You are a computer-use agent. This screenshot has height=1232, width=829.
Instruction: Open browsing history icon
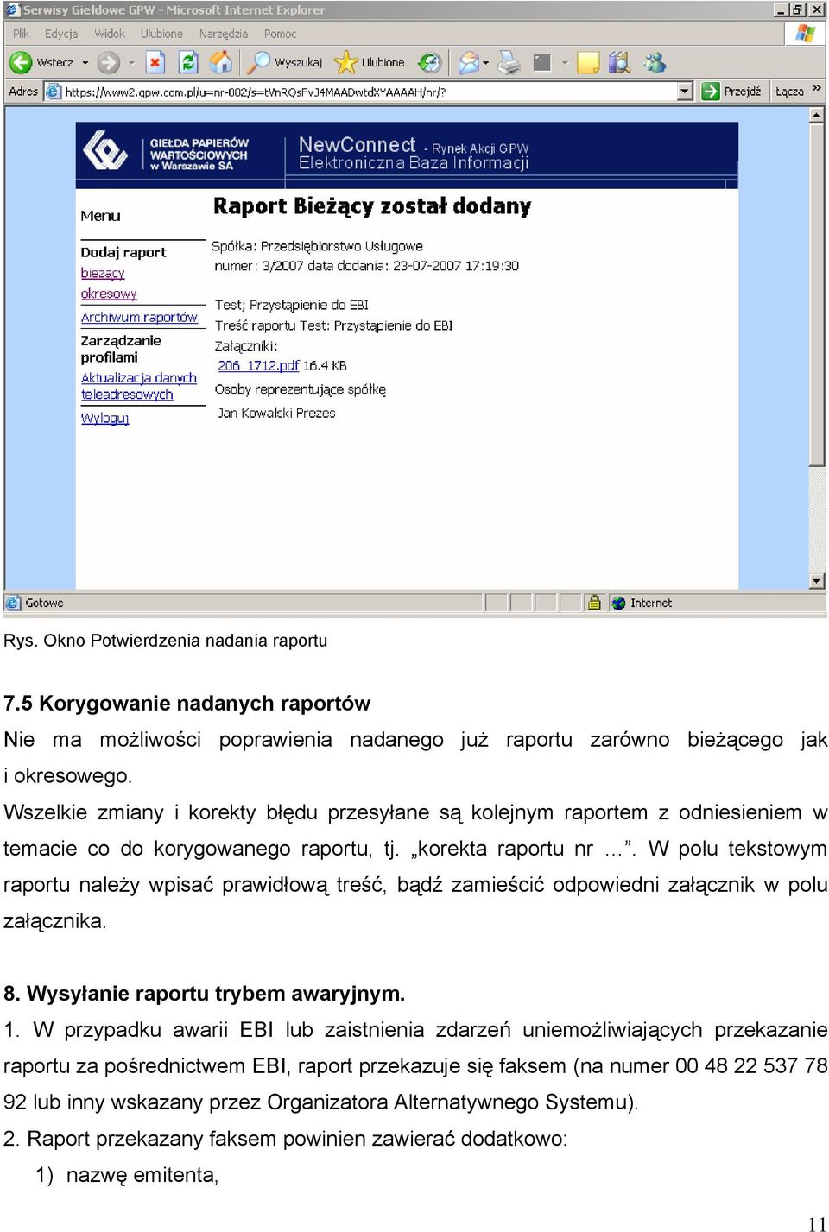tap(429, 62)
